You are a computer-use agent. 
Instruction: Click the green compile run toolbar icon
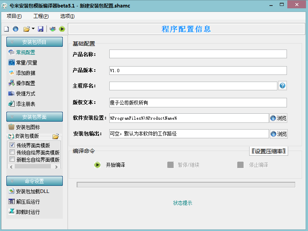(62, 29)
